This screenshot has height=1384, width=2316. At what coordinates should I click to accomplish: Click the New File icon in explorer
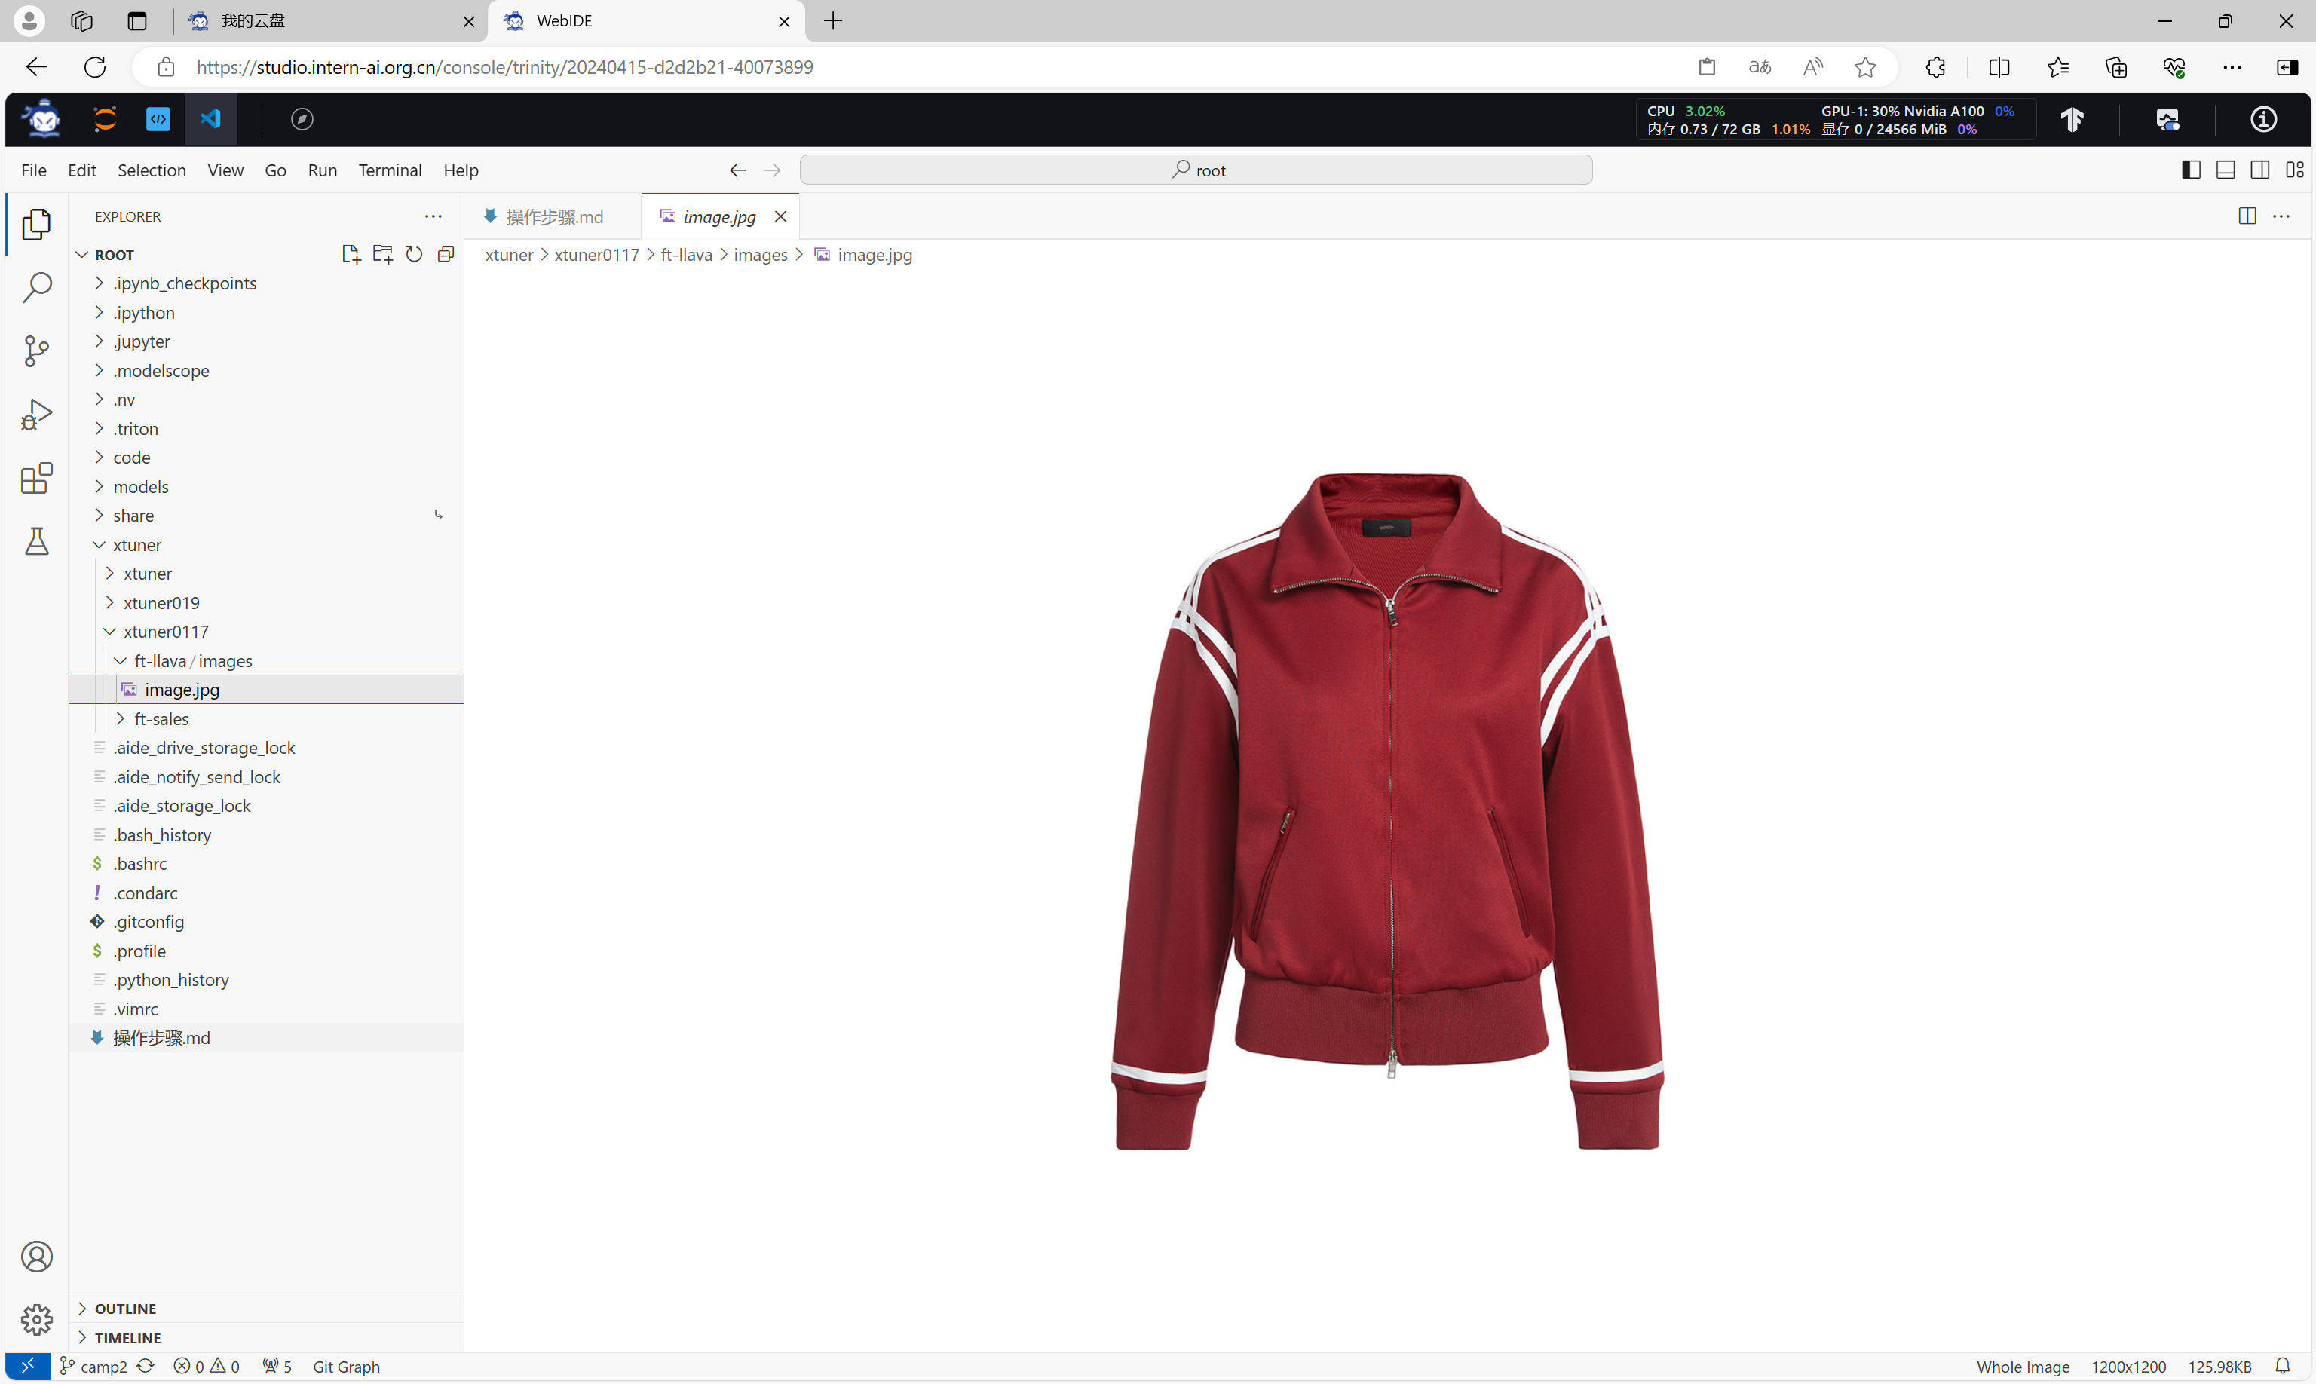pyautogui.click(x=351, y=254)
